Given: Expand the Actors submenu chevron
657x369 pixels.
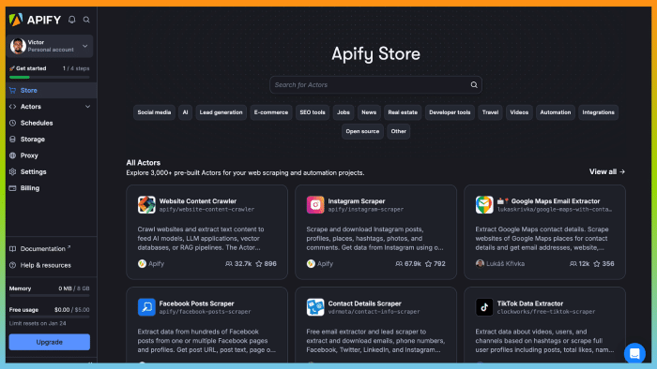Looking at the screenshot, I should [x=87, y=107].
